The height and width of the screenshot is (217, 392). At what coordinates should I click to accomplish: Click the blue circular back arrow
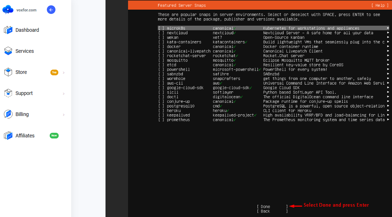click(51, 10)
